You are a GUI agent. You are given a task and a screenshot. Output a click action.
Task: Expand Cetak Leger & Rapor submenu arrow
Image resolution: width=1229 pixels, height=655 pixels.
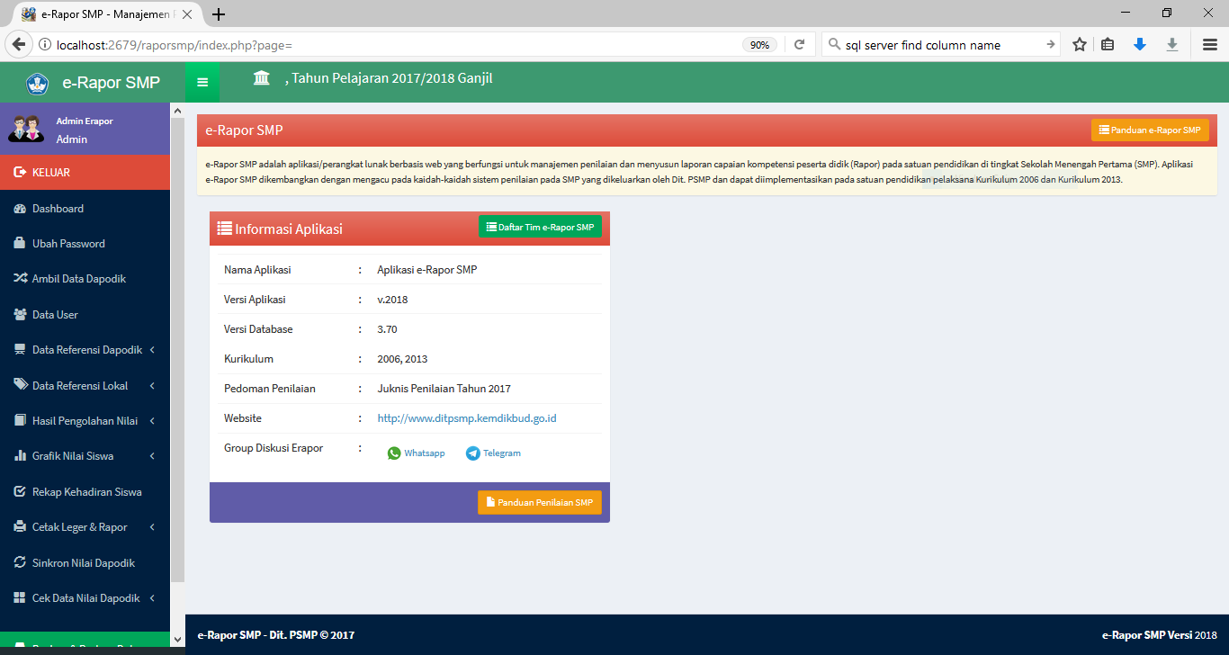click(x=152, y=527)
